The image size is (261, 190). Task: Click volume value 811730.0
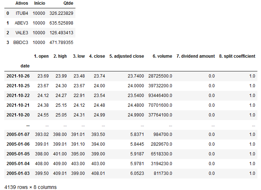[163, 173]
